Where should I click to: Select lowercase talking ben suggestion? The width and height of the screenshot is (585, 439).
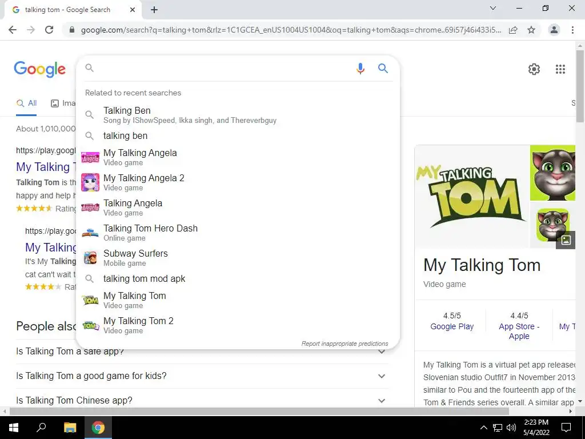click(238, 136)
